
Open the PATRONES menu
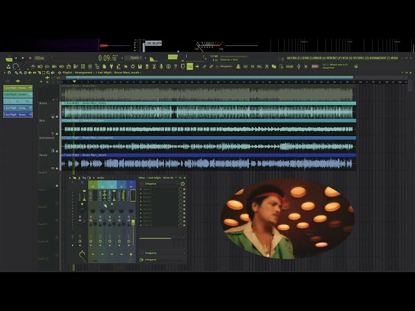333,58
